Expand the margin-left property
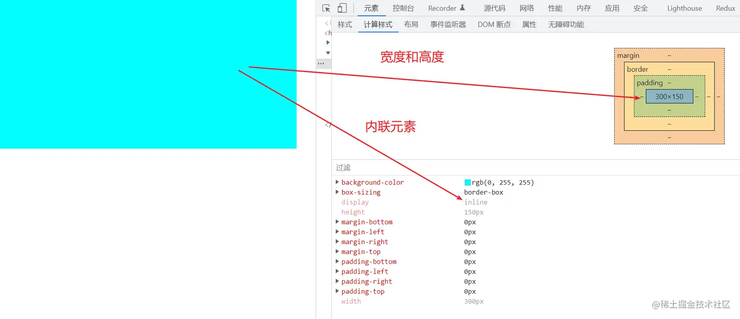The height and width of the screenshot is (319, 740). [x=337, y=232]
